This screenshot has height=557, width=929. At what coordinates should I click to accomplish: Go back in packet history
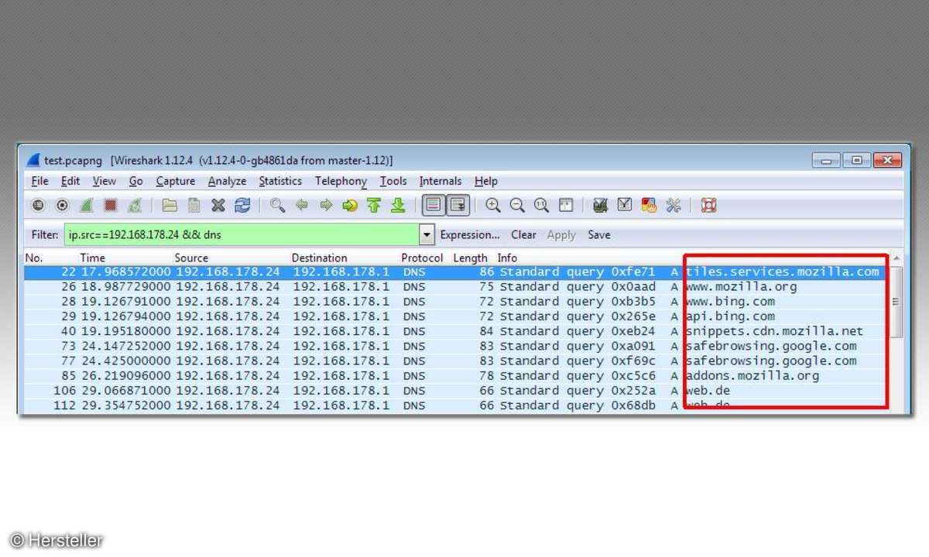click(302, 205)
